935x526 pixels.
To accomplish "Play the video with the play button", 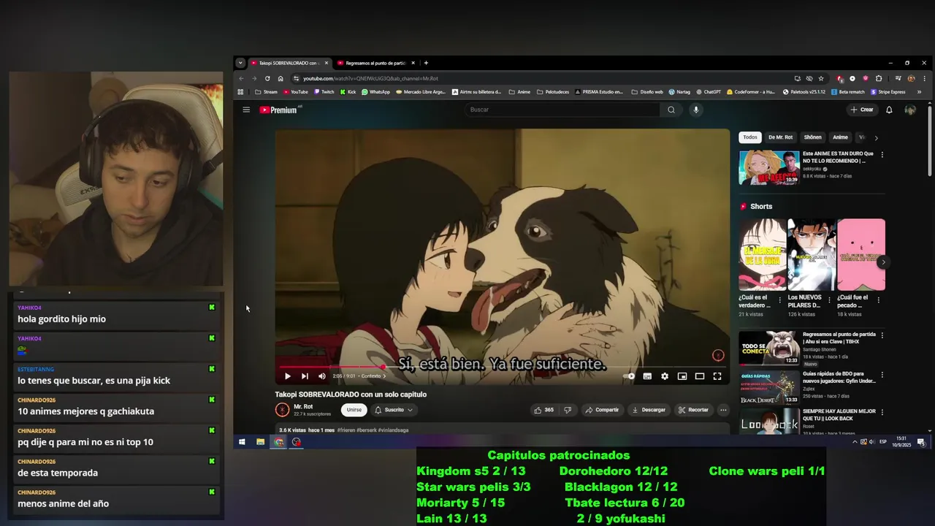I will coord(287,376).
